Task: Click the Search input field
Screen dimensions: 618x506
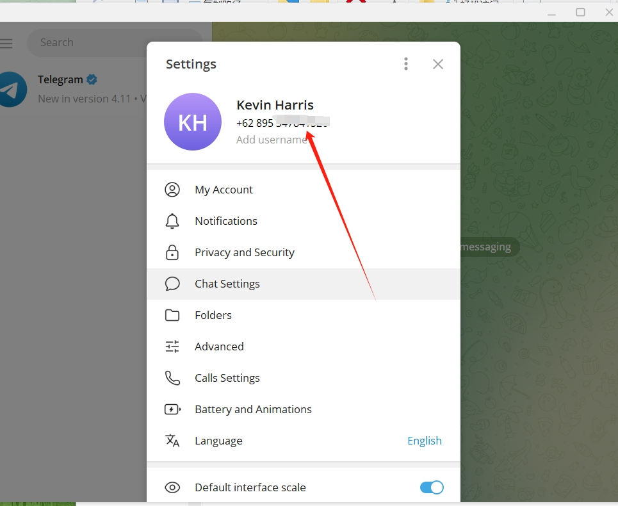Action: (90, 43)
